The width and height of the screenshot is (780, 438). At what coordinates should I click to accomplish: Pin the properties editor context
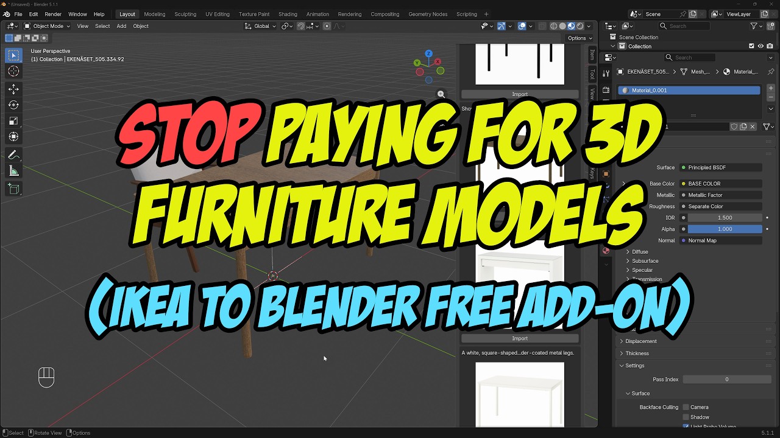tap(771, 71)
